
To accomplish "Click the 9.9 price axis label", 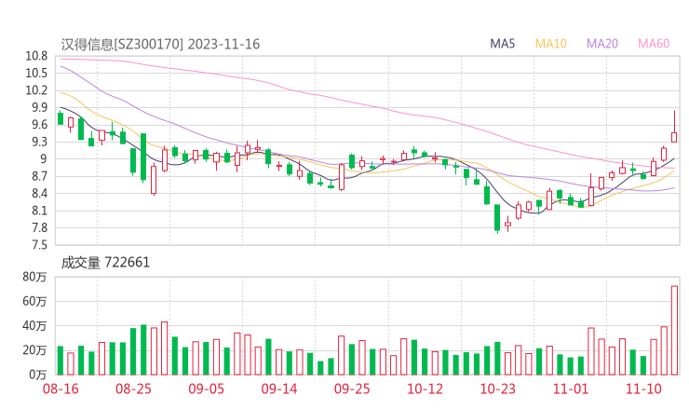I will (39, 107).
